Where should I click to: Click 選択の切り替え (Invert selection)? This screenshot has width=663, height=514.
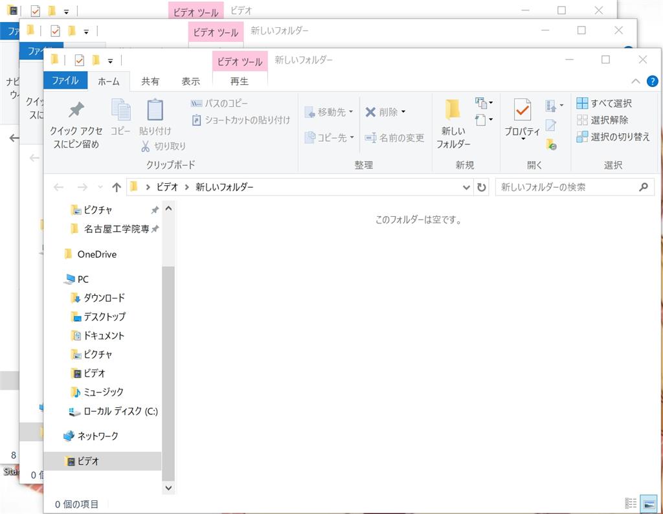click(x=613, y=137)
